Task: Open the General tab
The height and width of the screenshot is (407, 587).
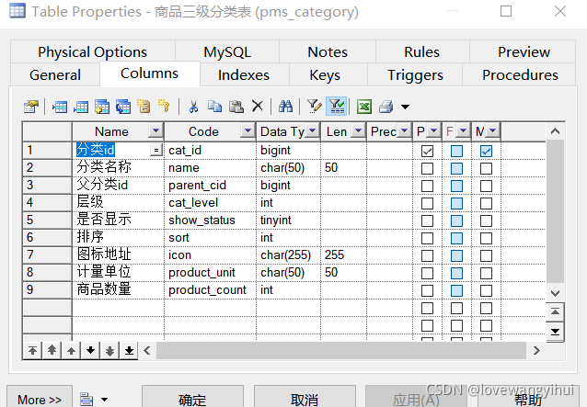Action: (55, 75)
